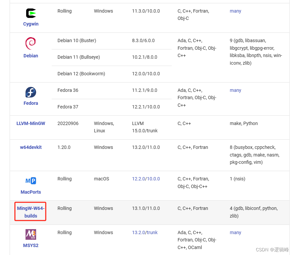
Task: Click the 20220906 release text
Action: 68,123
